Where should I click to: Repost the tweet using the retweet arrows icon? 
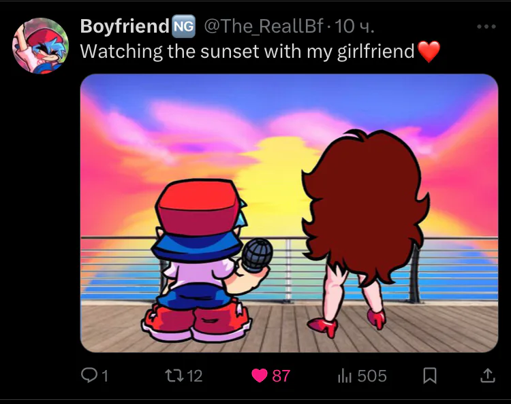(x=174, y=375)
